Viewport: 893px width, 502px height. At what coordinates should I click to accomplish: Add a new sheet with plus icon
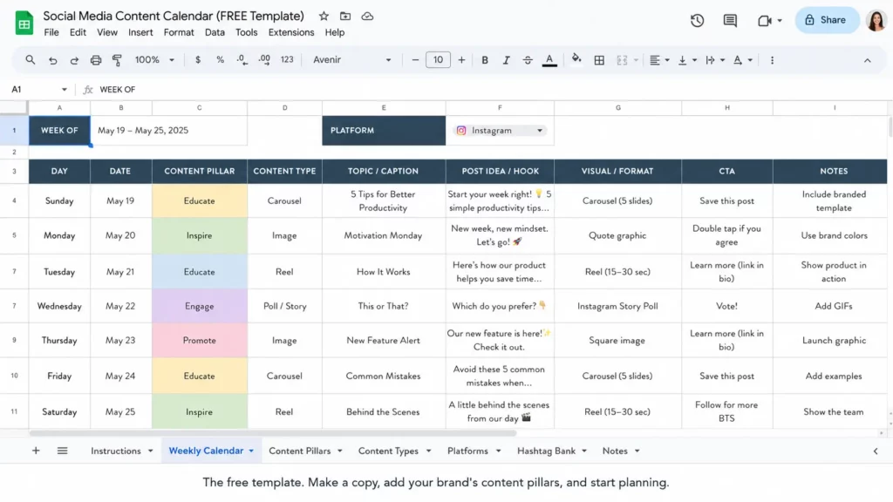tap(36, 451)
